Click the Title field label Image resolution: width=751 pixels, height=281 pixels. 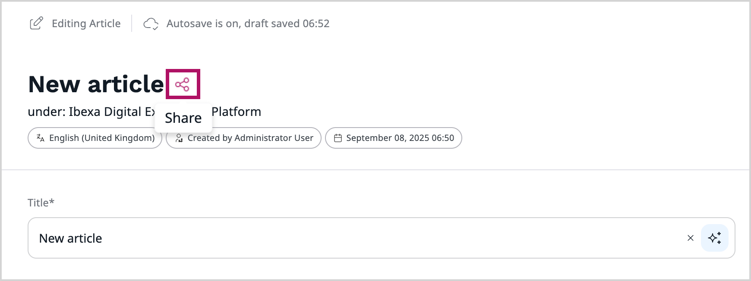point(41,203)
